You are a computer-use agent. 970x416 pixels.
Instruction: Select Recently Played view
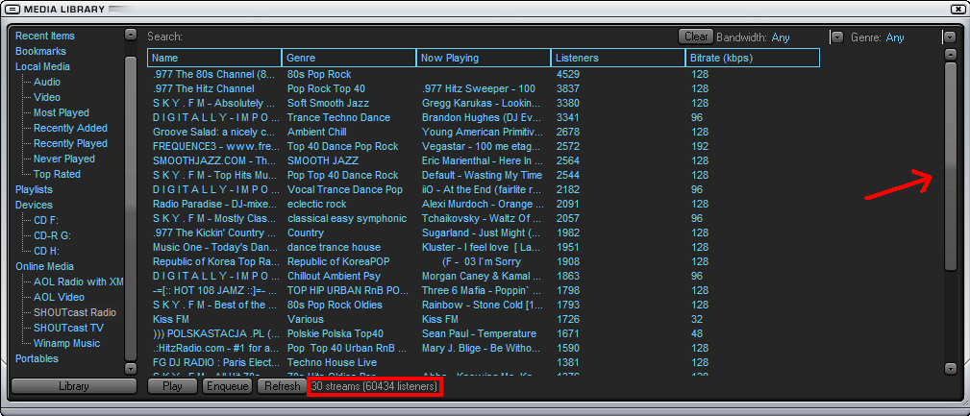[70, 143]
